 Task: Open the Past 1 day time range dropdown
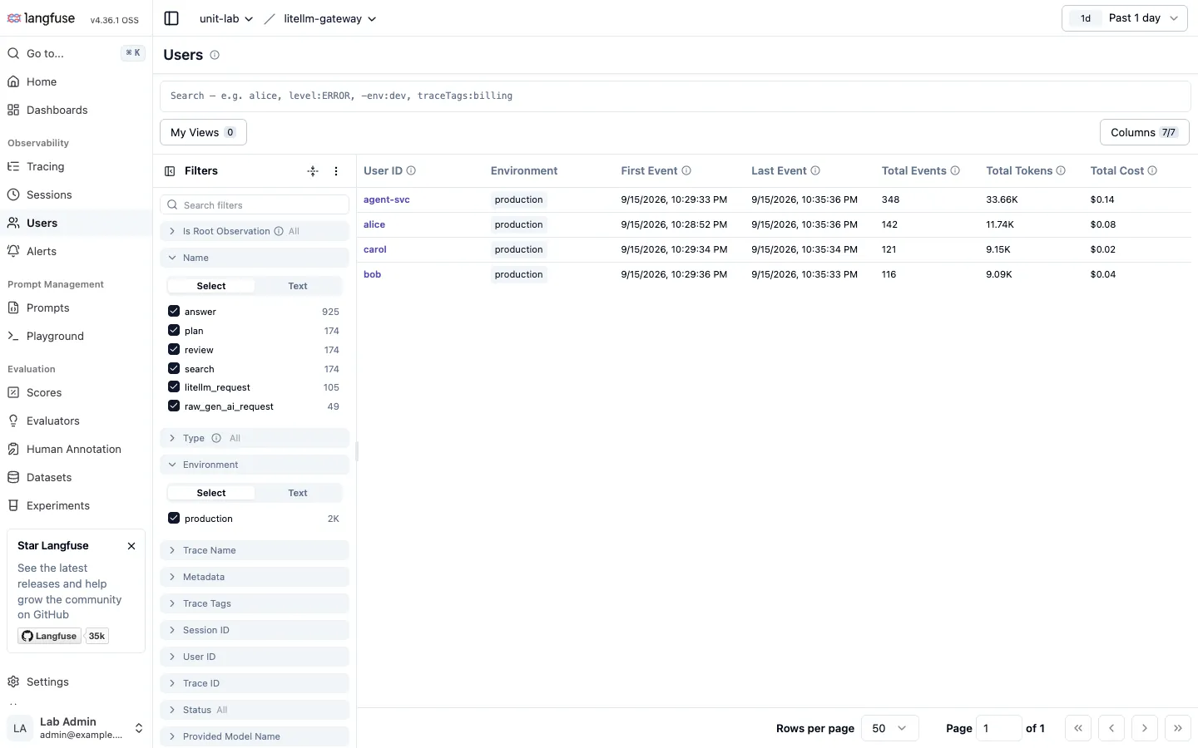pos(1124,18)
